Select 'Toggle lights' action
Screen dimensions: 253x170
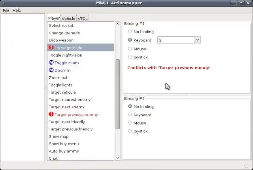[x=81, y=85]
